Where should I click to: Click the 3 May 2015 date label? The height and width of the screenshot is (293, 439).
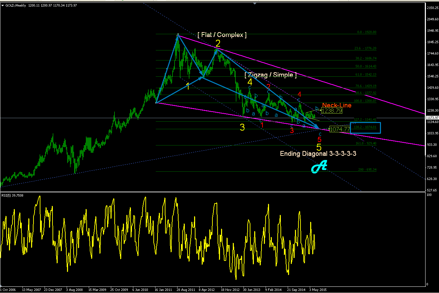(x=318, y=290)
